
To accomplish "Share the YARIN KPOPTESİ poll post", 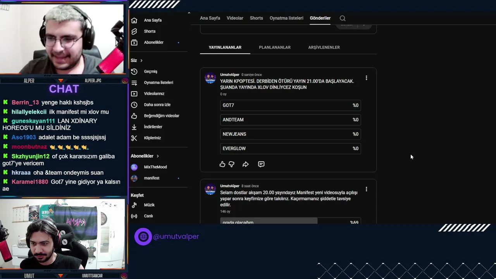I will [245, 164].
